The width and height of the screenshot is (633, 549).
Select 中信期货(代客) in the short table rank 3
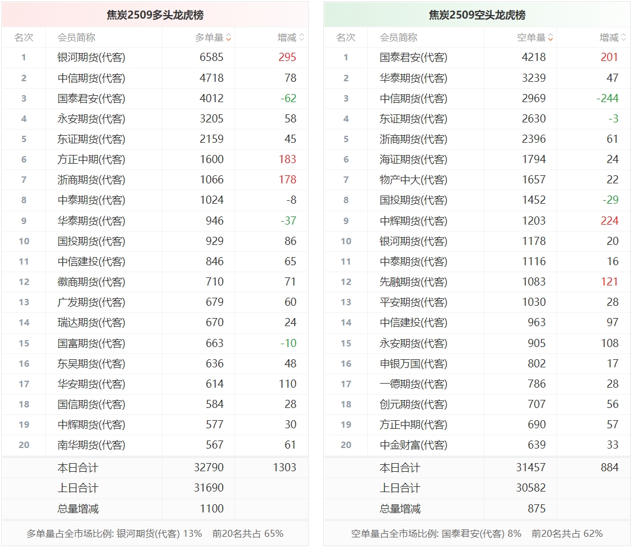point(413,98)
